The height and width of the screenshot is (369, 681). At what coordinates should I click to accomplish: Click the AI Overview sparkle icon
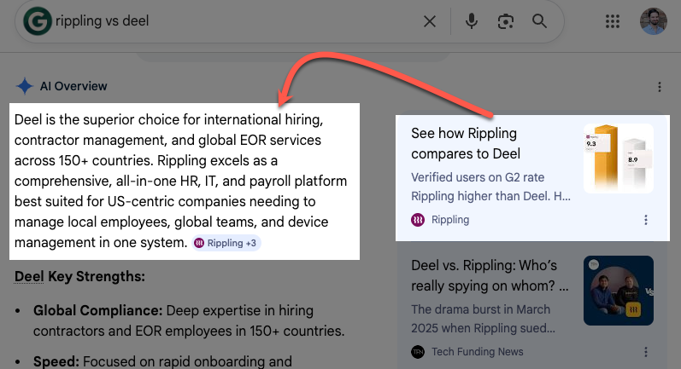coord(24,86)
